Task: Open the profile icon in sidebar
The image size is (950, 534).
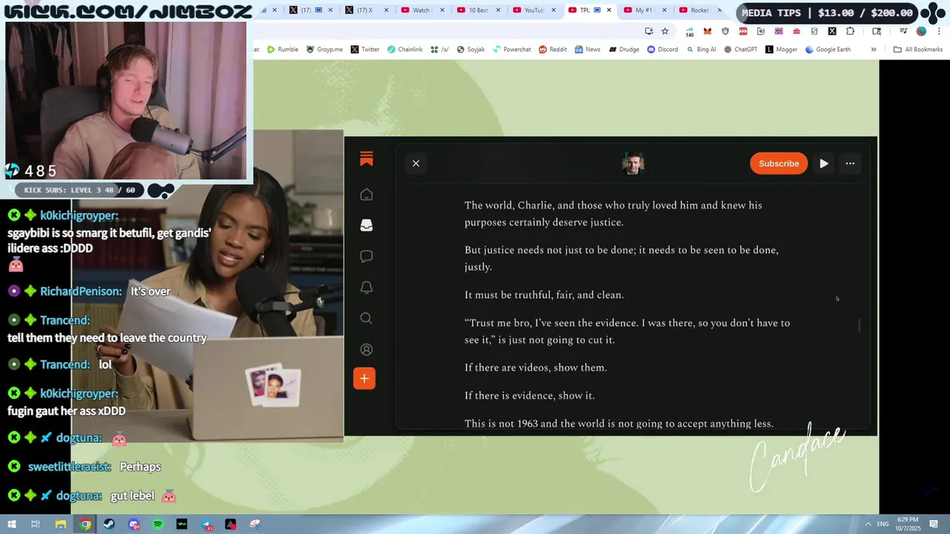Action: coord(366,349)
